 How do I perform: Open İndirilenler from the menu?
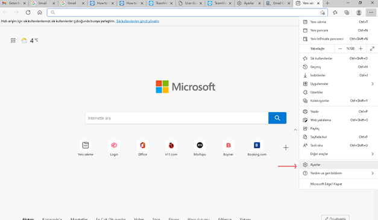[338, 75]
